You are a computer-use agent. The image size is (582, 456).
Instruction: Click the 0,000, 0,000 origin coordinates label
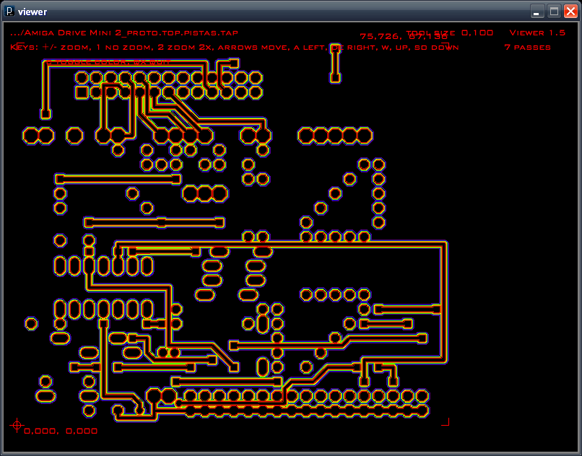pos(61,431)
